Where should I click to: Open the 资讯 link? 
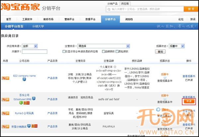[x=193, y=19]
